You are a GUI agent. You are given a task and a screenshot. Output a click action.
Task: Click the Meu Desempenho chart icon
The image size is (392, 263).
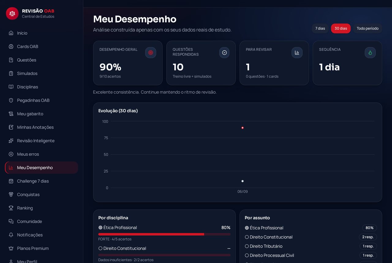[11, 168]
